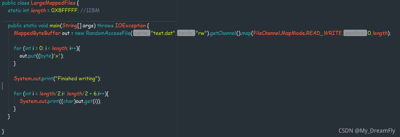The width and height of the screenshot is (400, 137).
Task: Click the out.put call
Action: click(28, 56)
